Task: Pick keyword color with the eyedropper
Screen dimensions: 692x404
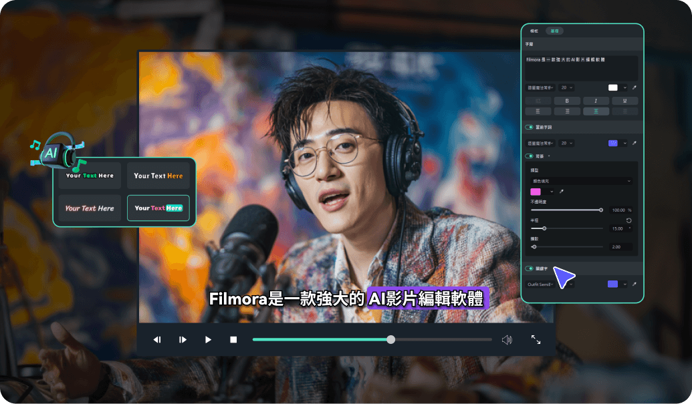Action: (635, 284)
